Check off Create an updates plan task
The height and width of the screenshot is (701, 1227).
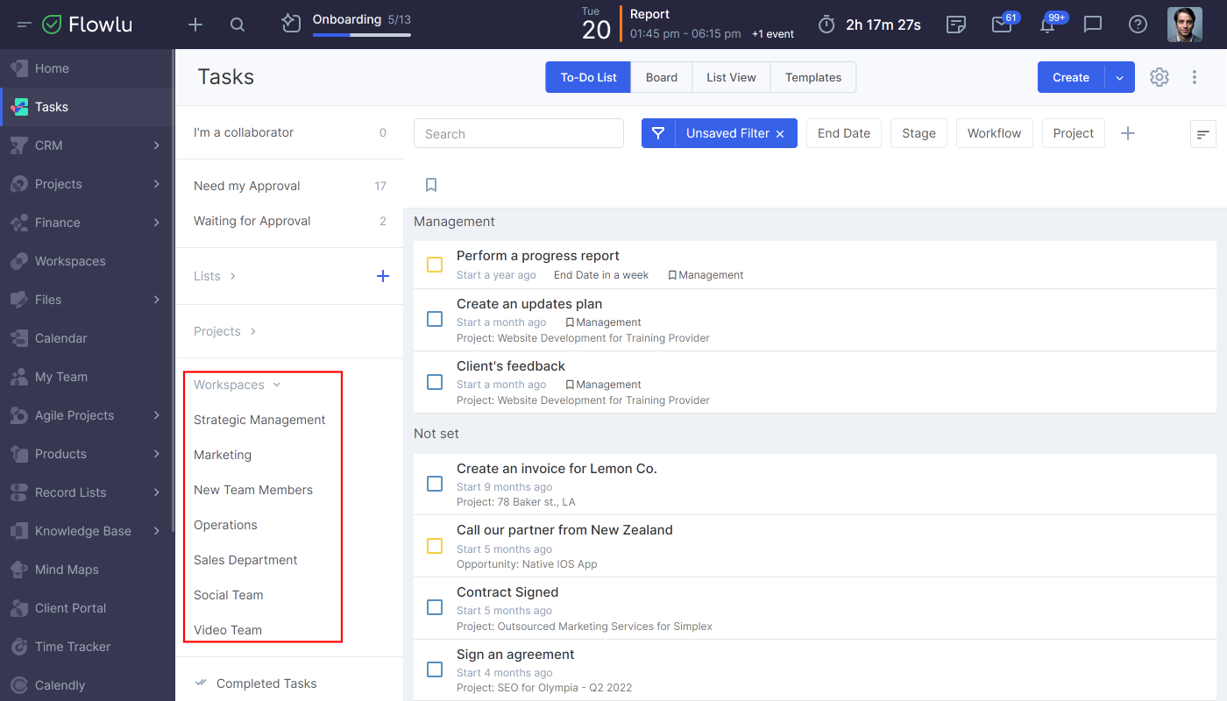(x=435, y=320)
